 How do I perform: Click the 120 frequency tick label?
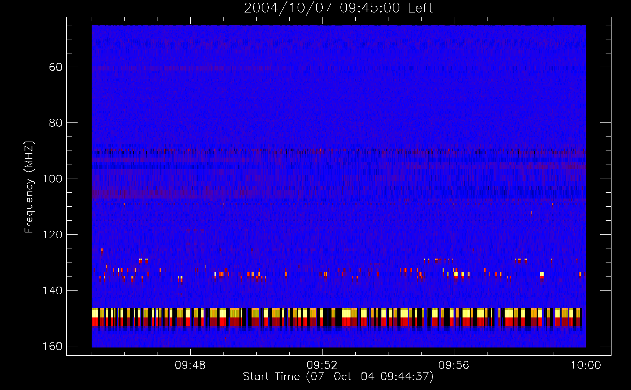pos(52,234)
